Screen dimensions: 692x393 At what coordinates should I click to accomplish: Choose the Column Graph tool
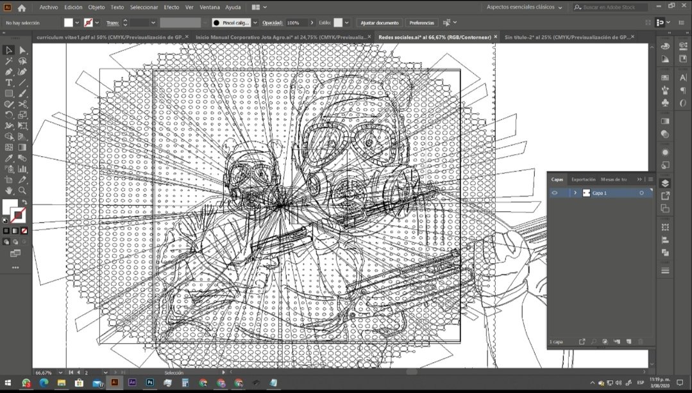(22, 169)
